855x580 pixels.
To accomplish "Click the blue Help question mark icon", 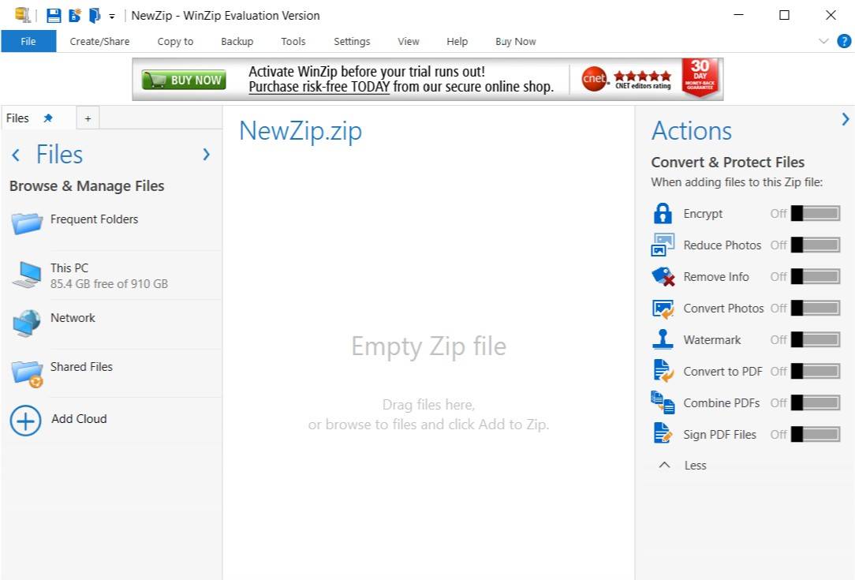I will click(x=843, y=41).
